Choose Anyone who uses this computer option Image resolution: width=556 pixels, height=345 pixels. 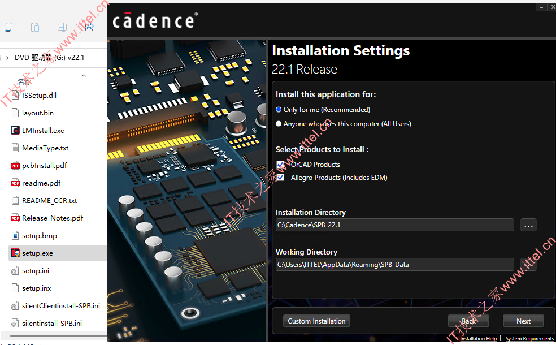click(x=279, y=123)
